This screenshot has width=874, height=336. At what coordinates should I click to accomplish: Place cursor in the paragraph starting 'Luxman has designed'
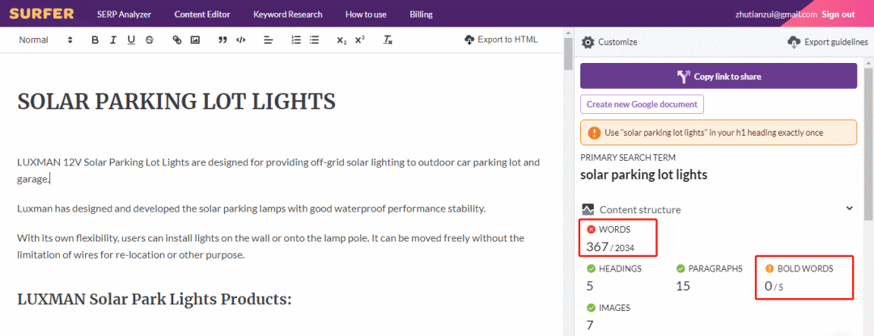tap(252, 209)
